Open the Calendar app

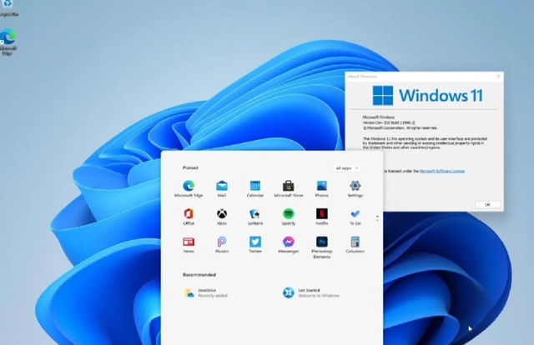(x=254, y=187)
